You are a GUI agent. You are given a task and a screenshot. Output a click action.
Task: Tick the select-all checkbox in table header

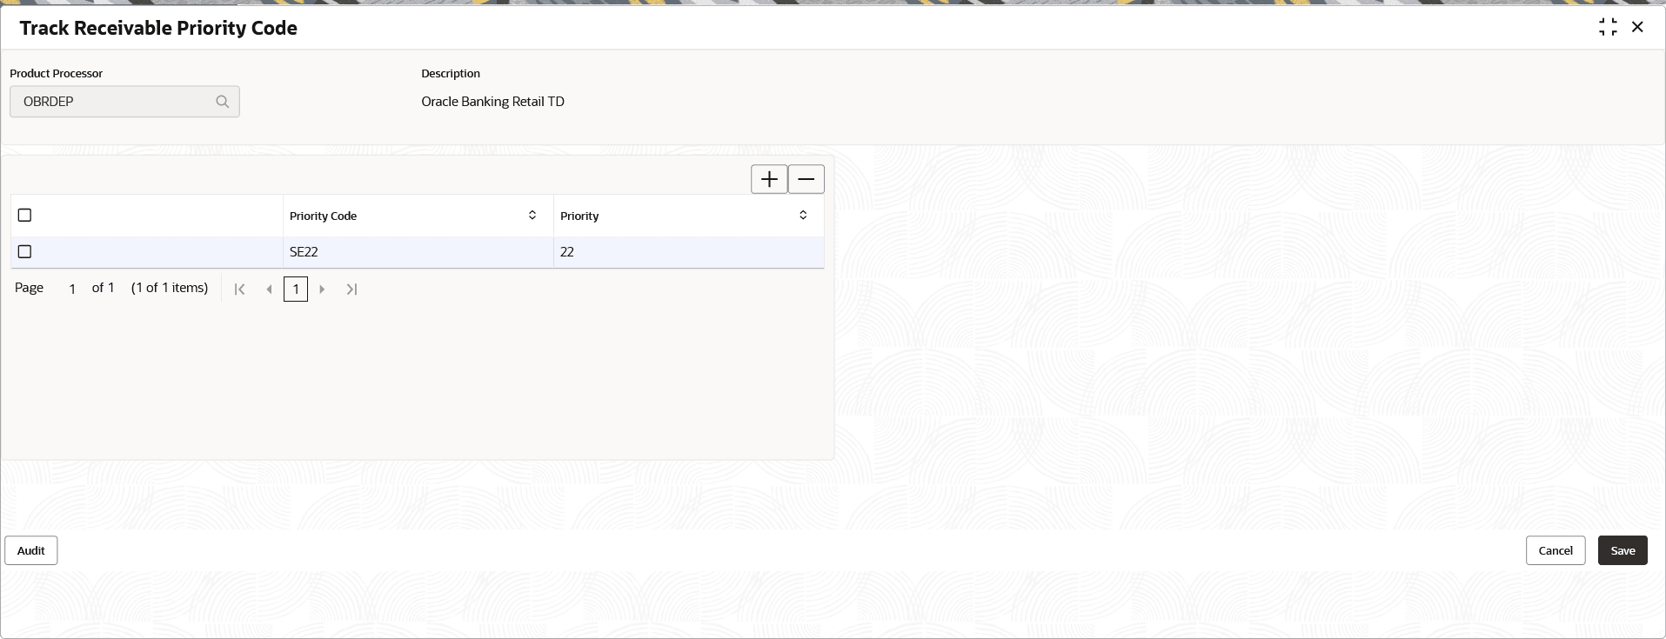click(24, 215)
